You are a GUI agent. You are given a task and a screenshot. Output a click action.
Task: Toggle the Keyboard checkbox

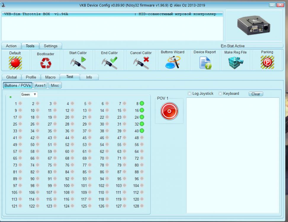[x=220, y=94]
